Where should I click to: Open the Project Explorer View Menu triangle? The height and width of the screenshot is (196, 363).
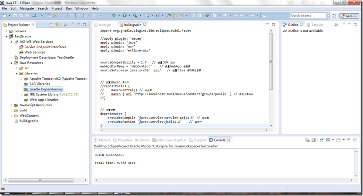tap(73, 24)
